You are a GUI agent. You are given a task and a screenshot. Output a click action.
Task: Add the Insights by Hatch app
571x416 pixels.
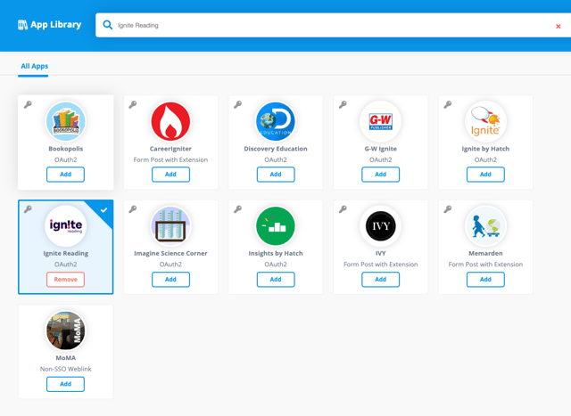point(276,280)
